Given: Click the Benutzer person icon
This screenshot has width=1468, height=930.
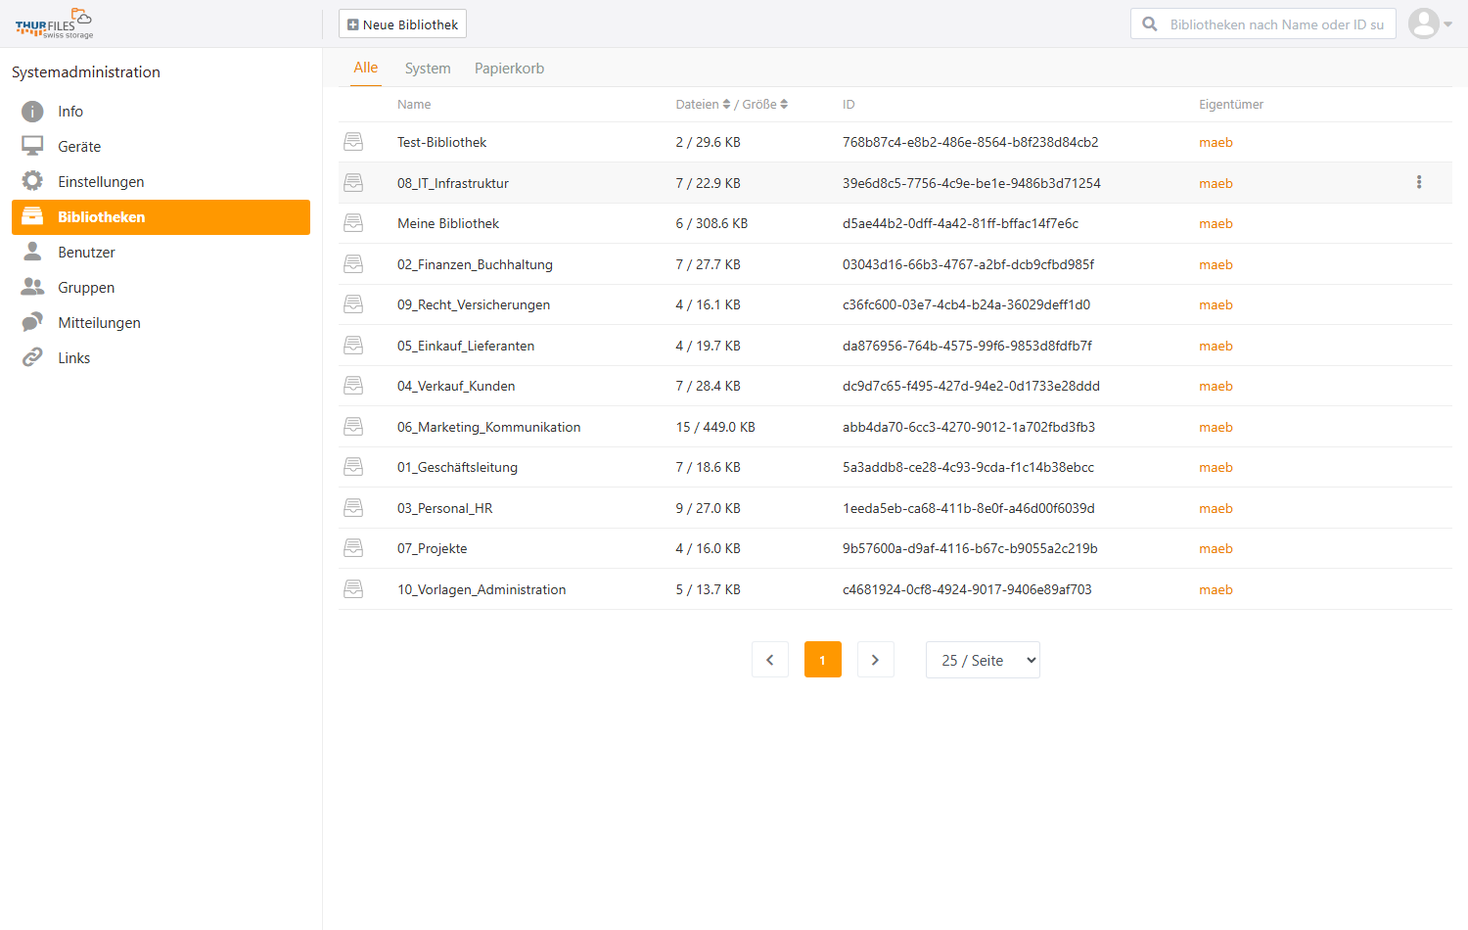Looking at the screenshot, I should point(32,252).
